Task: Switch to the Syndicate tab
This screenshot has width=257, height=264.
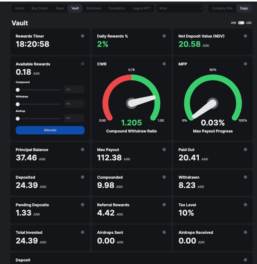Action: pyautogui.click(x=93, y=8)
